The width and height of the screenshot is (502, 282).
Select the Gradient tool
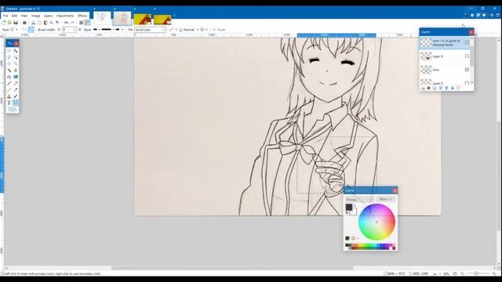click(x=16, y=77)
